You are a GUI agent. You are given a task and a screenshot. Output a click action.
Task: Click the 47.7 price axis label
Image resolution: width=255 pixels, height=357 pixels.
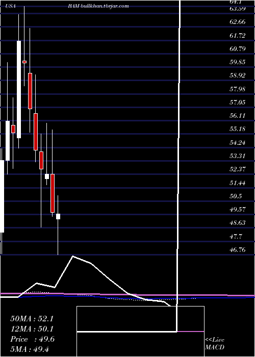(x=236, y=236)
